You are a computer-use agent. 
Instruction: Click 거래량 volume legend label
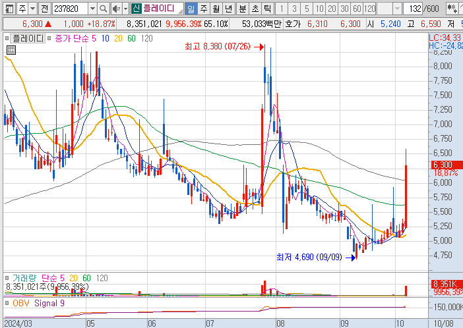[24, 278]
